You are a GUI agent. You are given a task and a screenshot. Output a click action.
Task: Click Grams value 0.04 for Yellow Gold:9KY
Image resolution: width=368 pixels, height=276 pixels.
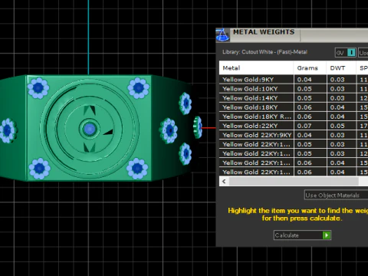[304, 80]
